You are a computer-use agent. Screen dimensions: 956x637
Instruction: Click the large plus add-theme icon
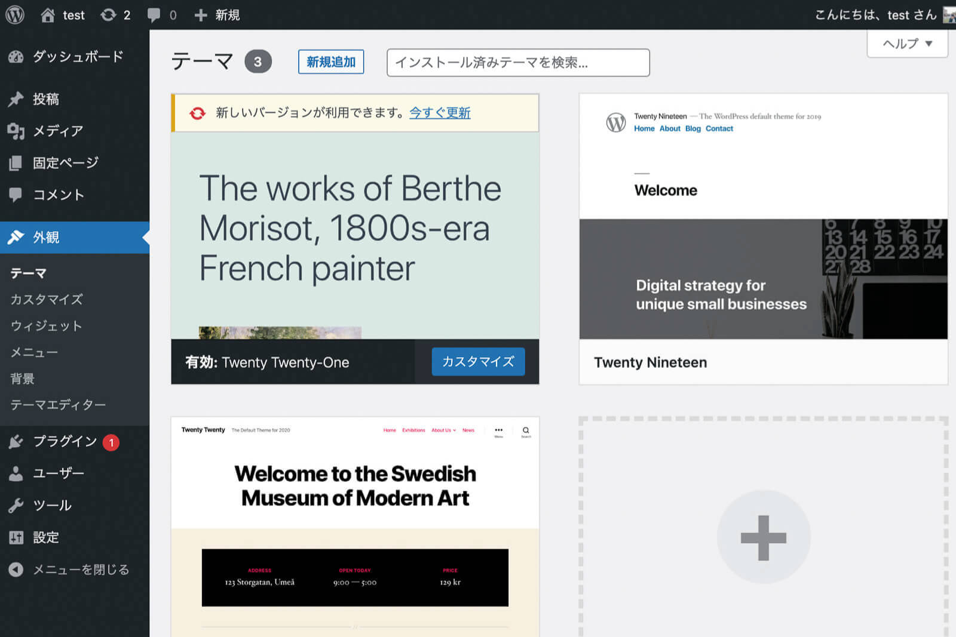(x=764, y=537)
